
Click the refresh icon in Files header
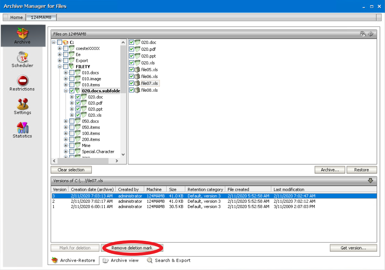(370, 34)
